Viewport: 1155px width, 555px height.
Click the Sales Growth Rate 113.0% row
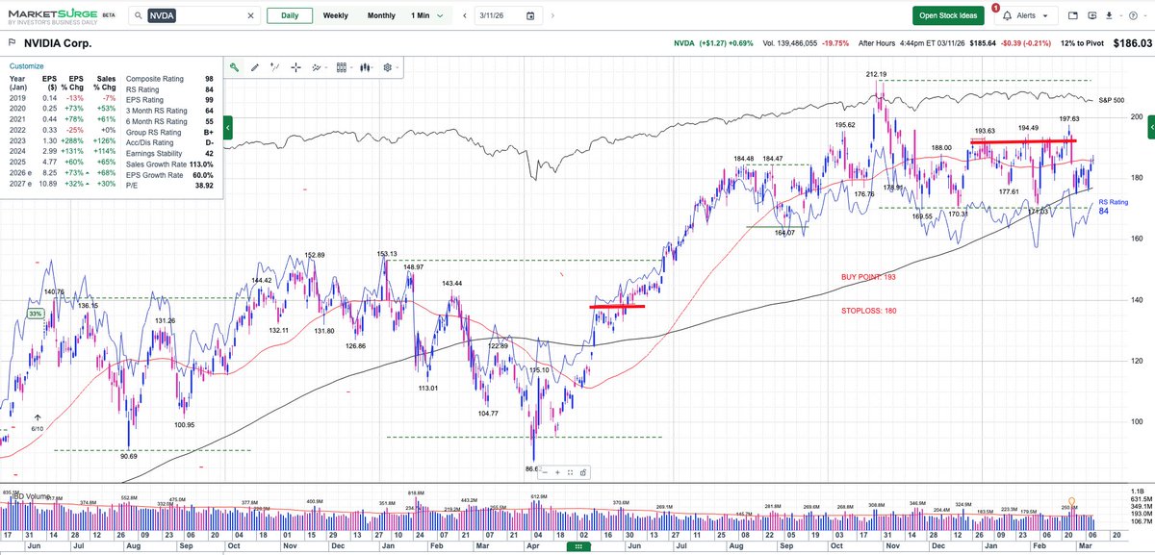(170, 165)
